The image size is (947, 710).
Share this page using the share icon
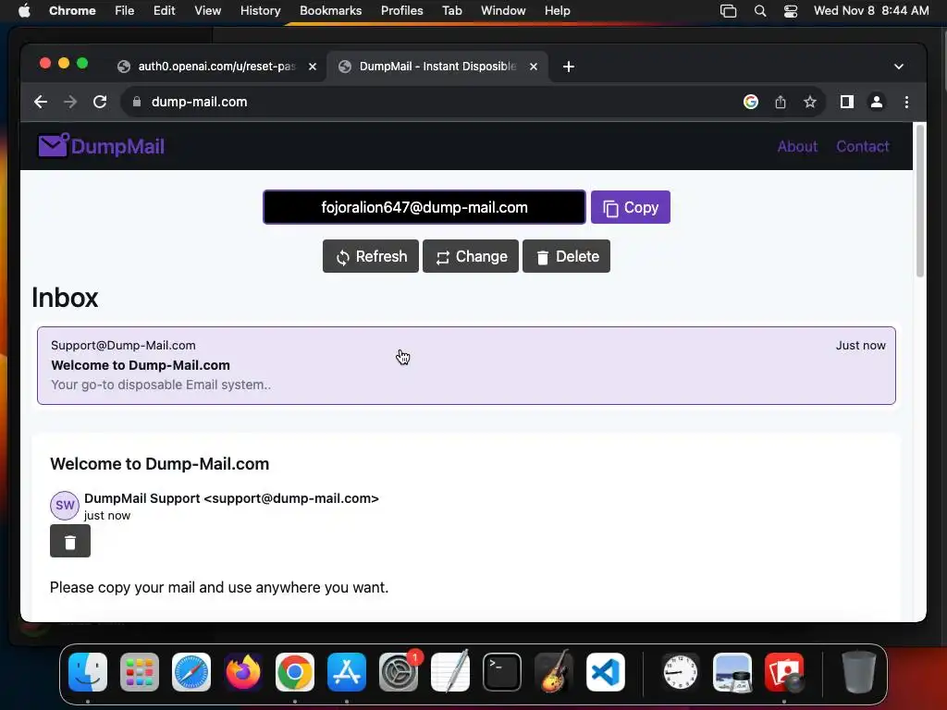click(x=781, y=102)
